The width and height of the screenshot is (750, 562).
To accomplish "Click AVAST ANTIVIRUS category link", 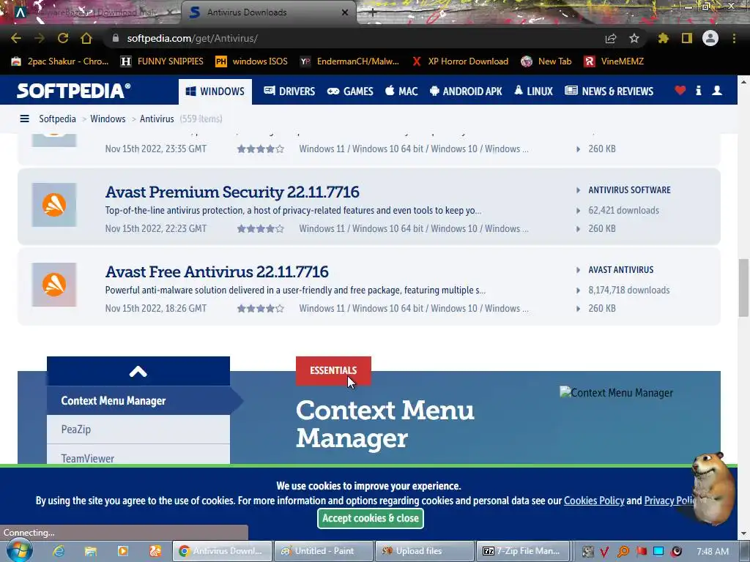I will click(620, 270).
